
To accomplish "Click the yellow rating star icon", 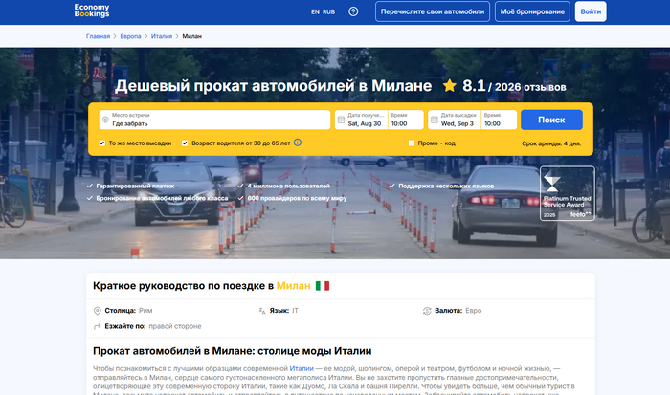I will (x=450, y=86).
